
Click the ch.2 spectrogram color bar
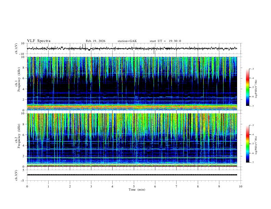(x=248, y=144)
